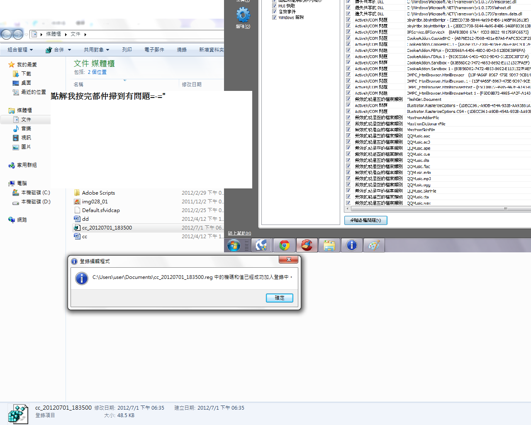Click the 最近的位置 recent places icon

click(x=16, y=92)
